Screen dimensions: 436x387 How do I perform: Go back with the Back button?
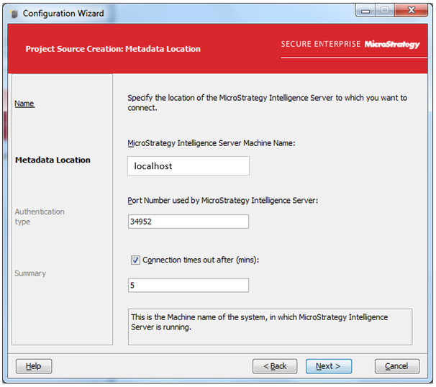pos(275,366)
